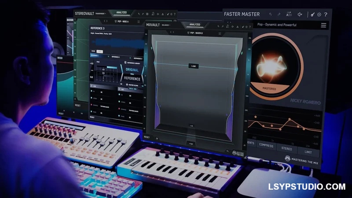Click the EQ peak node on the orange curve
Screen dimensions: 352x198
click(290, 119)
